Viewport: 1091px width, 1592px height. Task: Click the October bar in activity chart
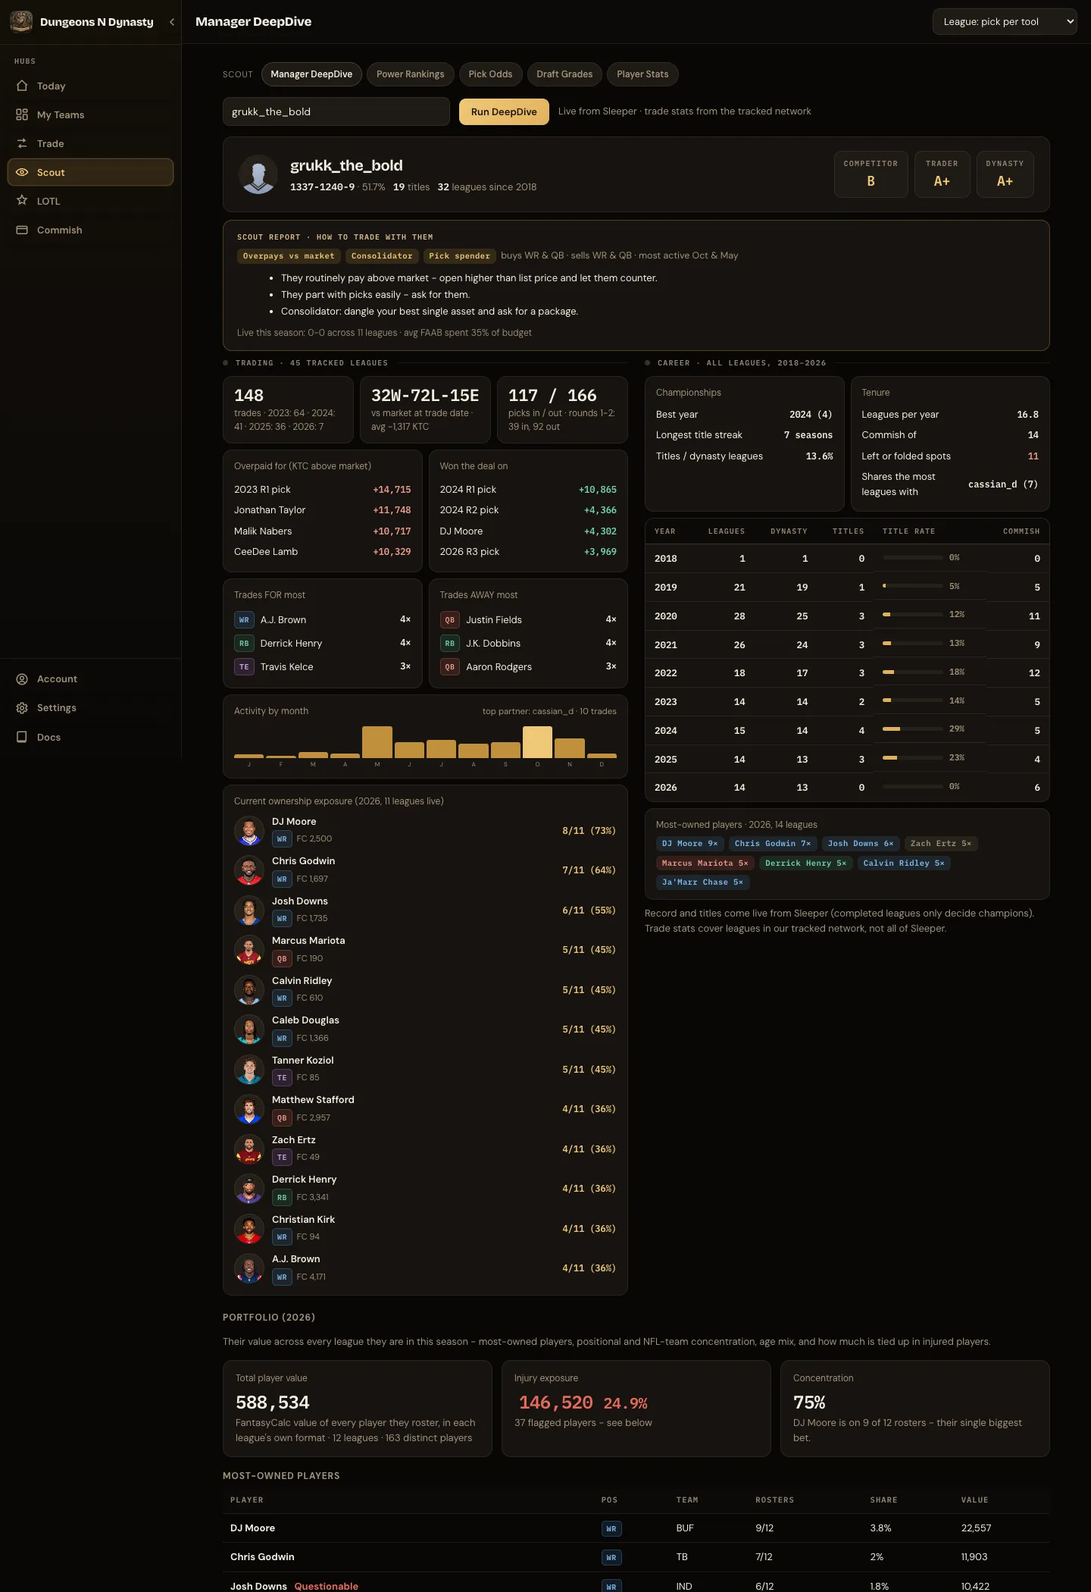538,742
